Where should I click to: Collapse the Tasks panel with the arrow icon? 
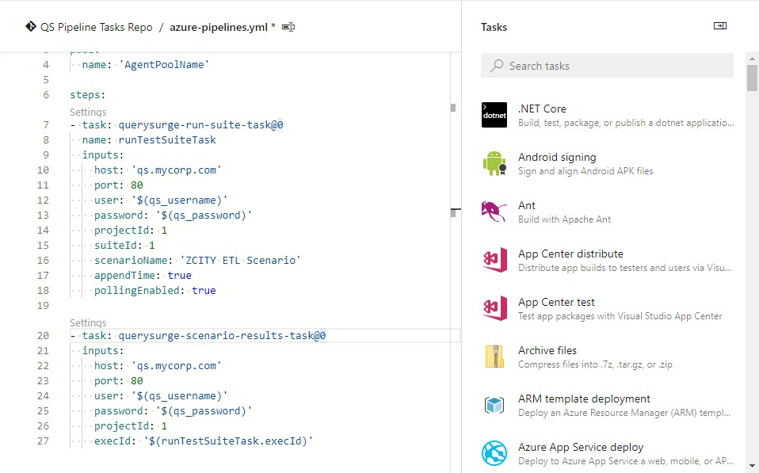click(720, 26)
